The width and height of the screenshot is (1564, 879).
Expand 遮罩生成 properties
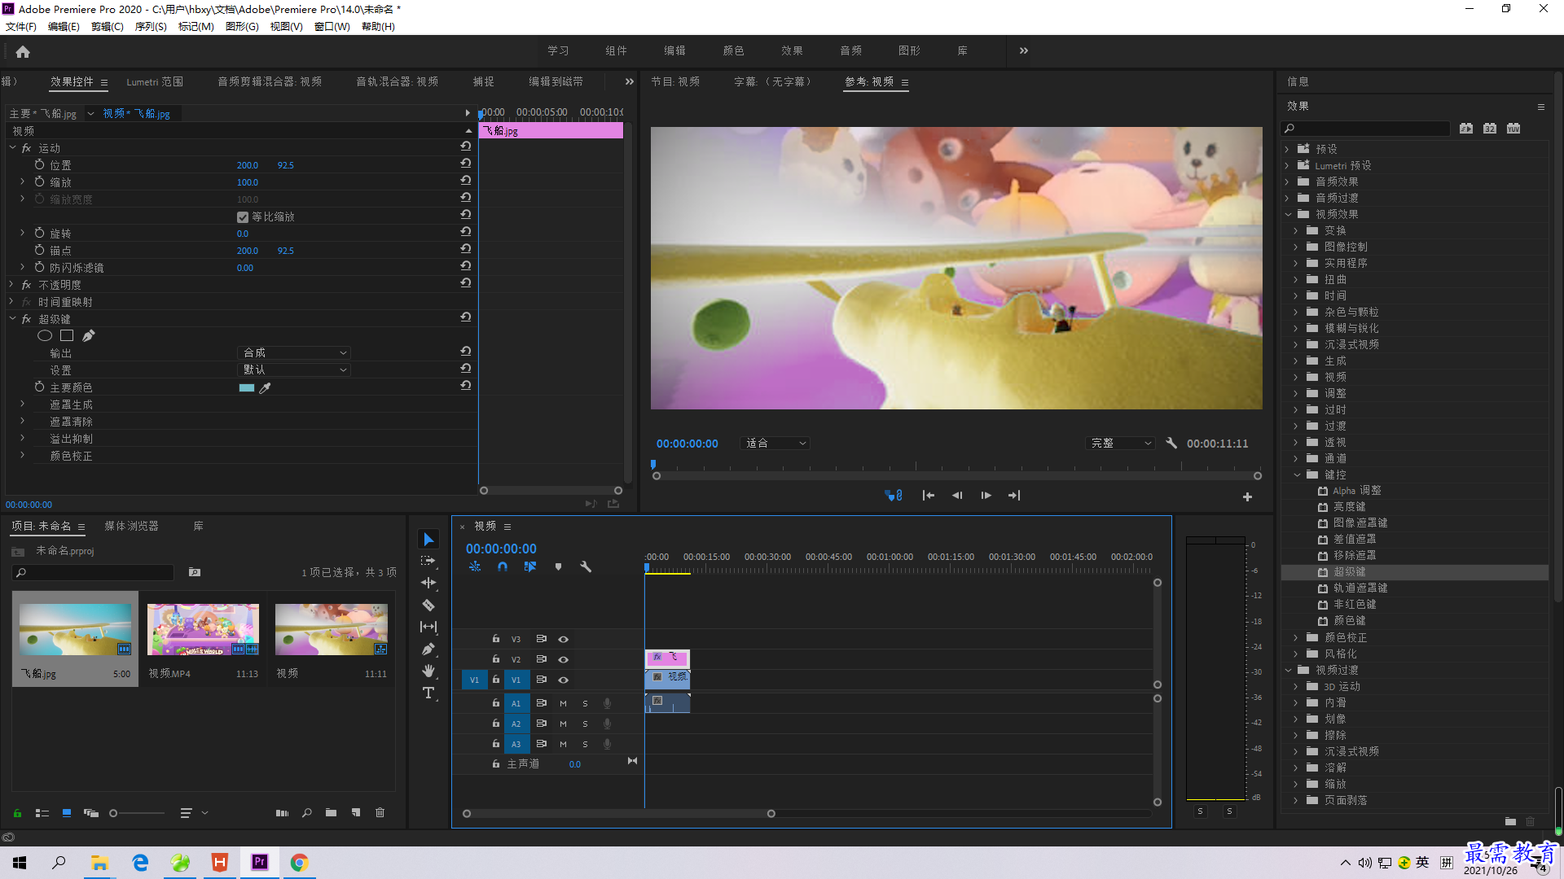point(23,404)
